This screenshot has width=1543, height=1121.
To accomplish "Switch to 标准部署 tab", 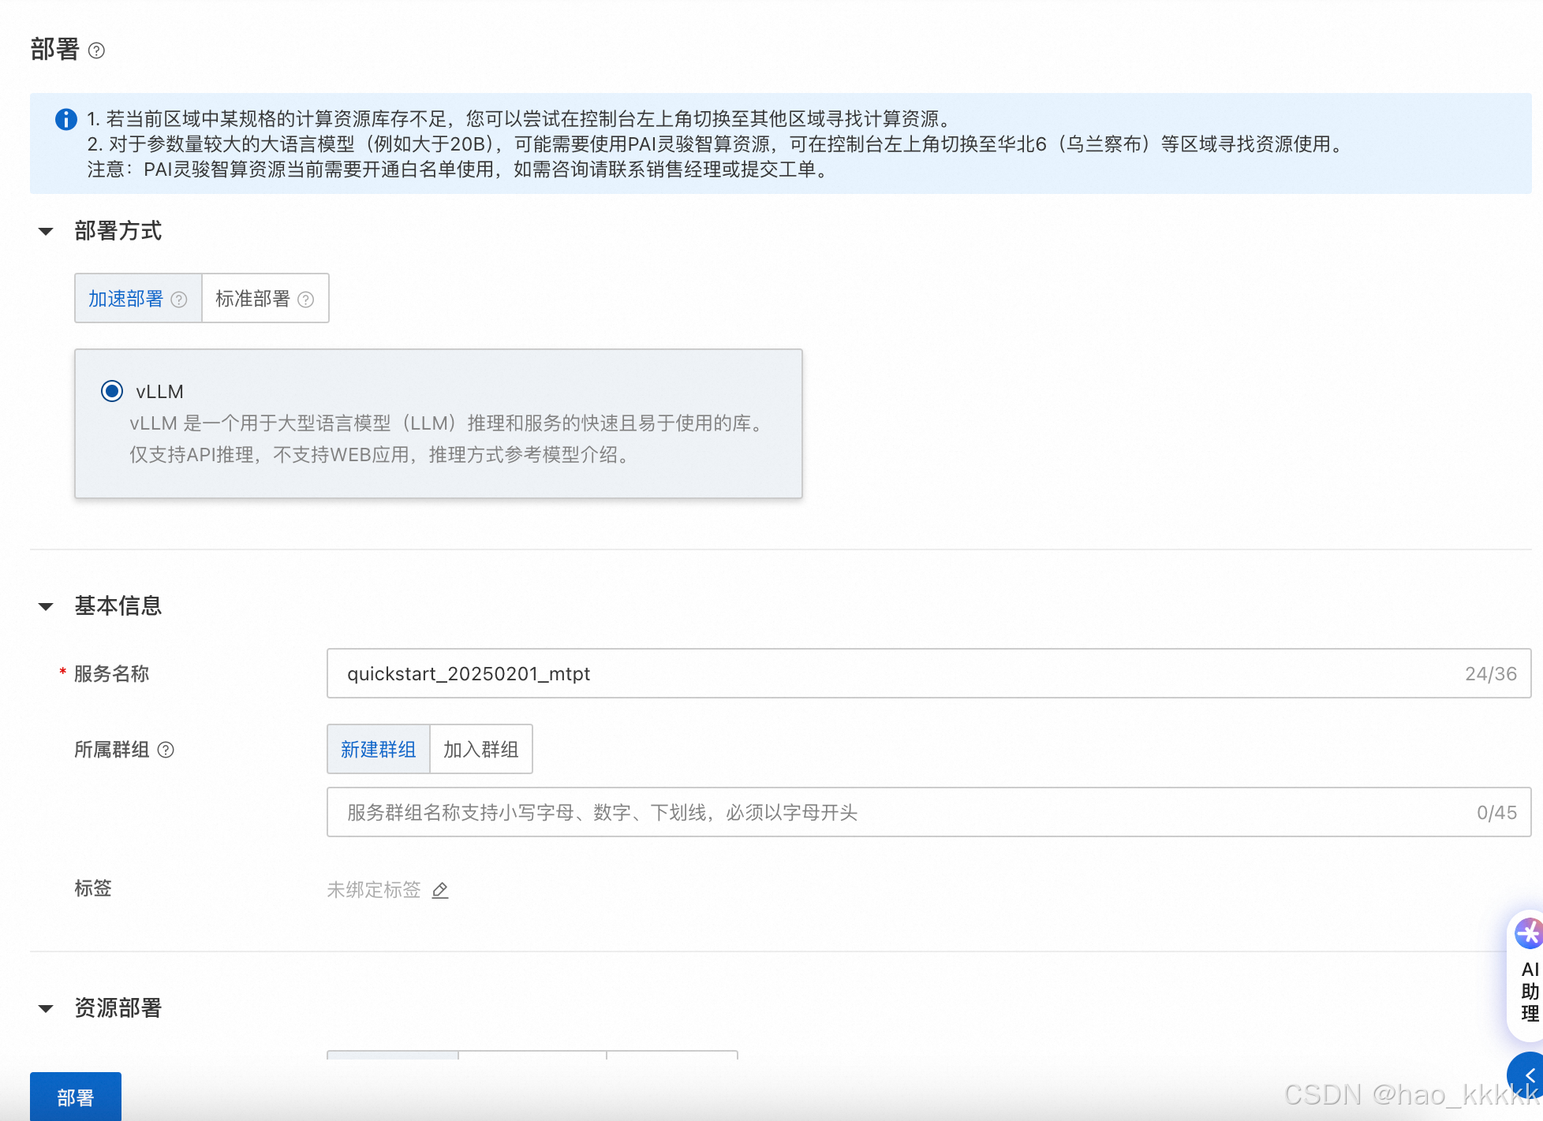I will coord(265,298).
